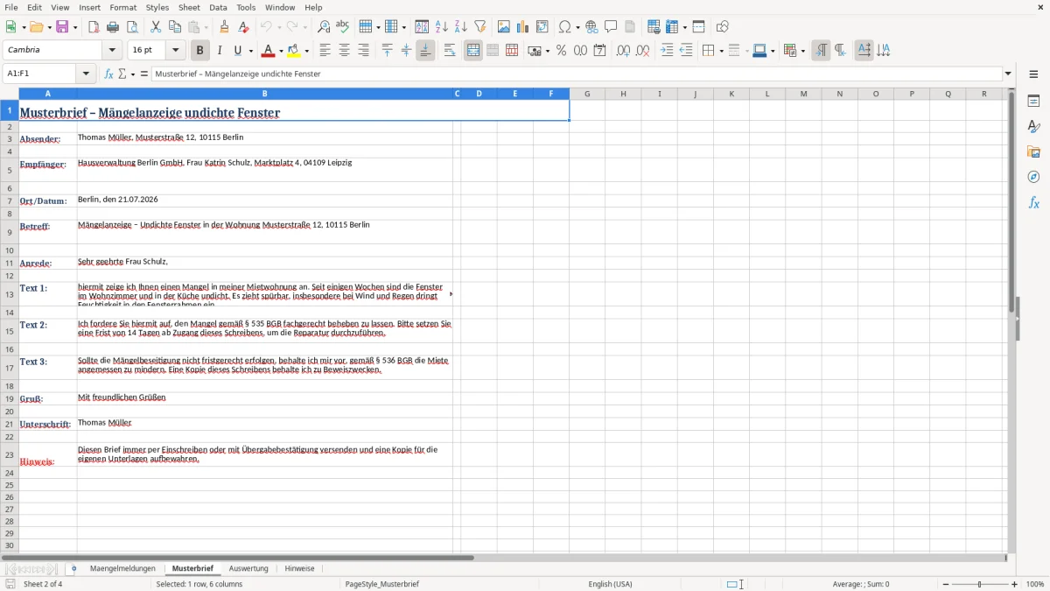Open Find & Replace magnifier icon
1050x591 pixels.
tap(324, 27)
